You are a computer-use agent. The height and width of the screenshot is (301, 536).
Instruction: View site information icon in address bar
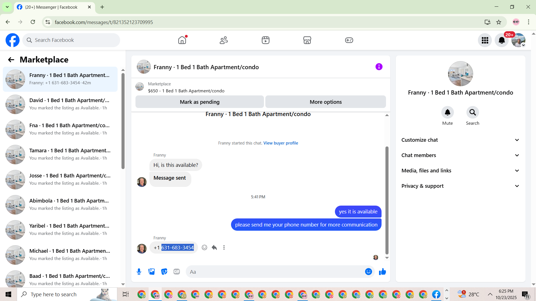point(48,22)
